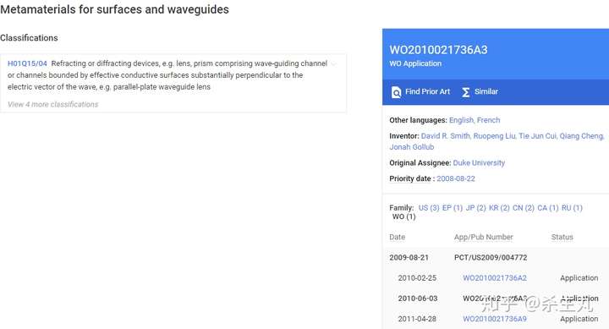Select RU (1) family filter
The width and height of the screenshot is (609, 329).
pyautogui.click(x=572, y=208)
